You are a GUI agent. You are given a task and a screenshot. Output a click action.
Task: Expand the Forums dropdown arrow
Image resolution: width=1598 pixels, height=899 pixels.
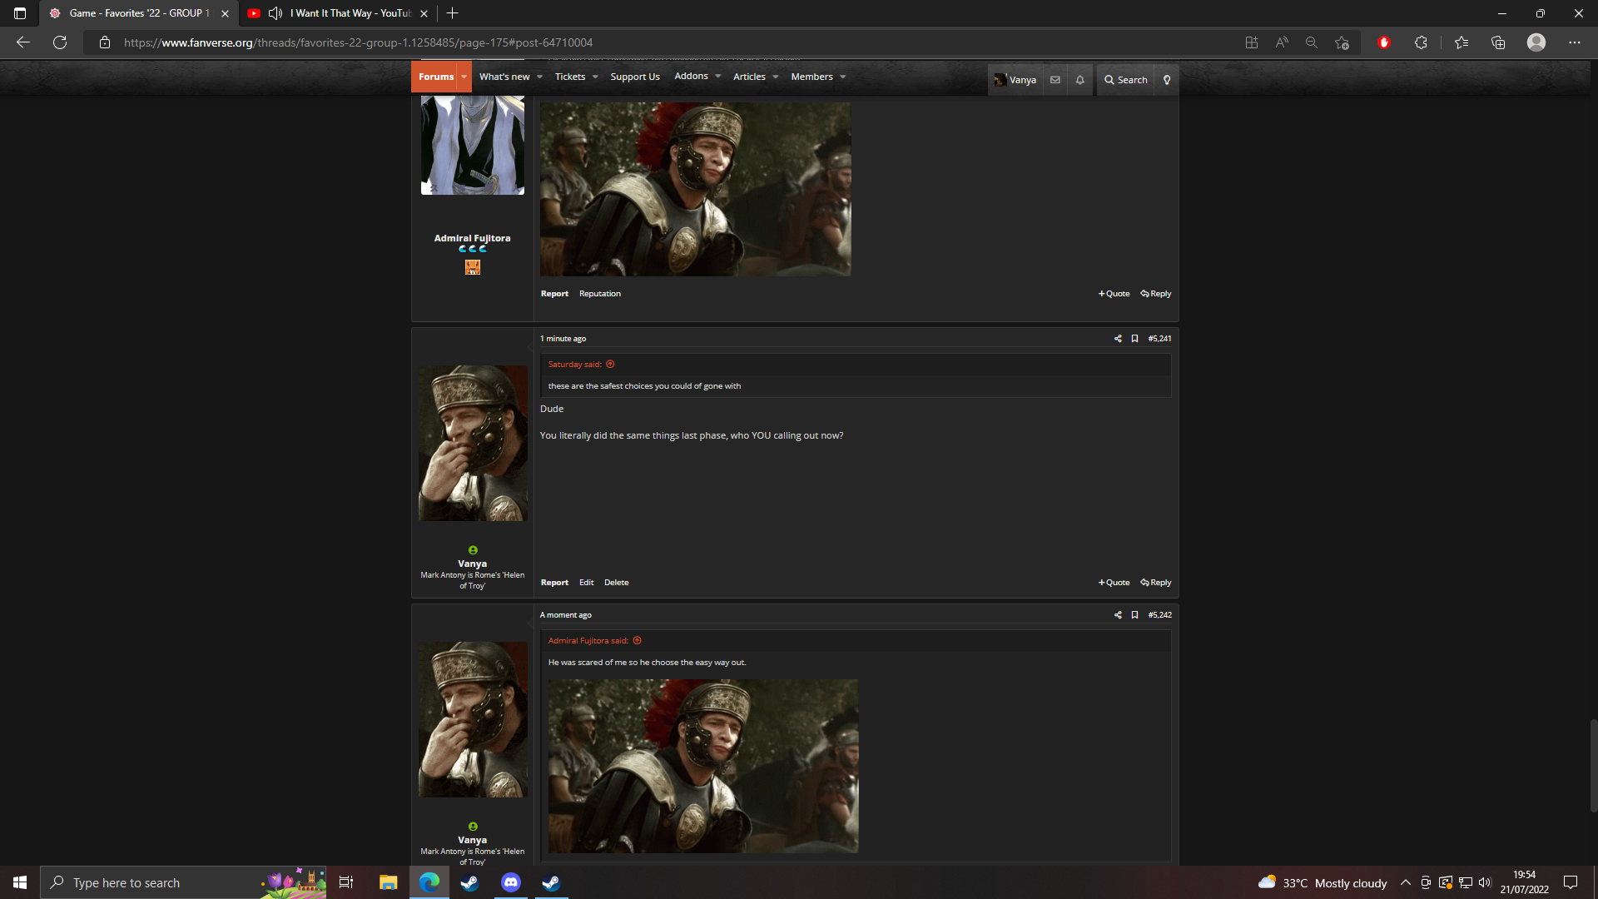click(x=464, y=77)
